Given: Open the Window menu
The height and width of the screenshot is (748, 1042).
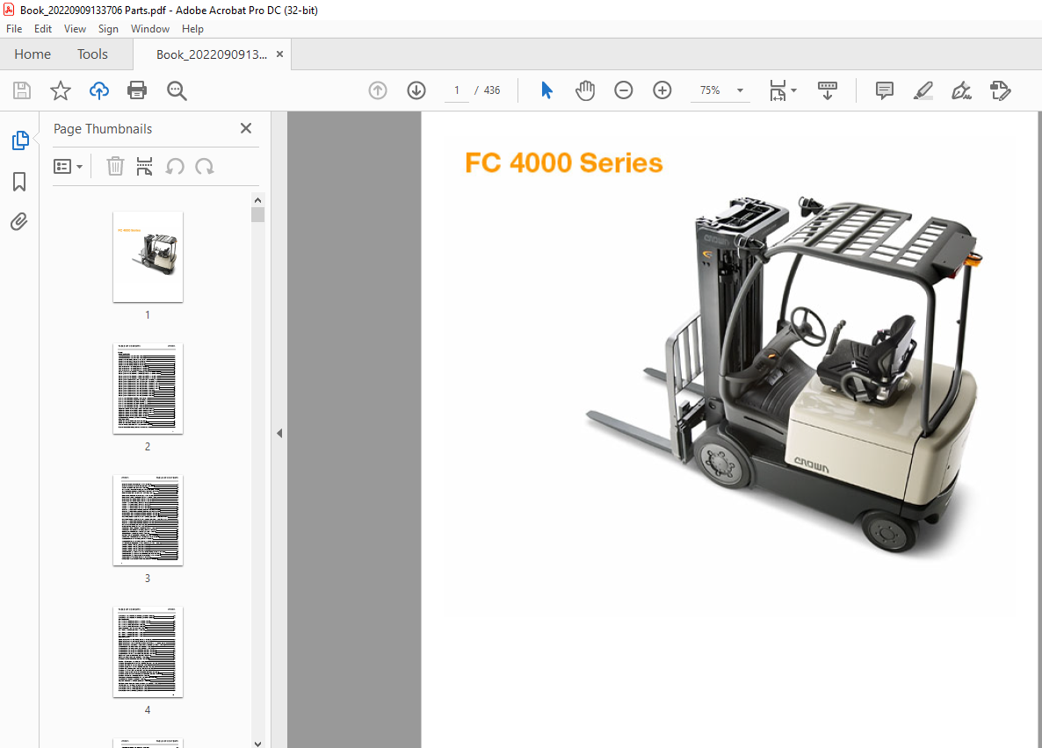Looking at the screenshot, I should pos(150,29).
